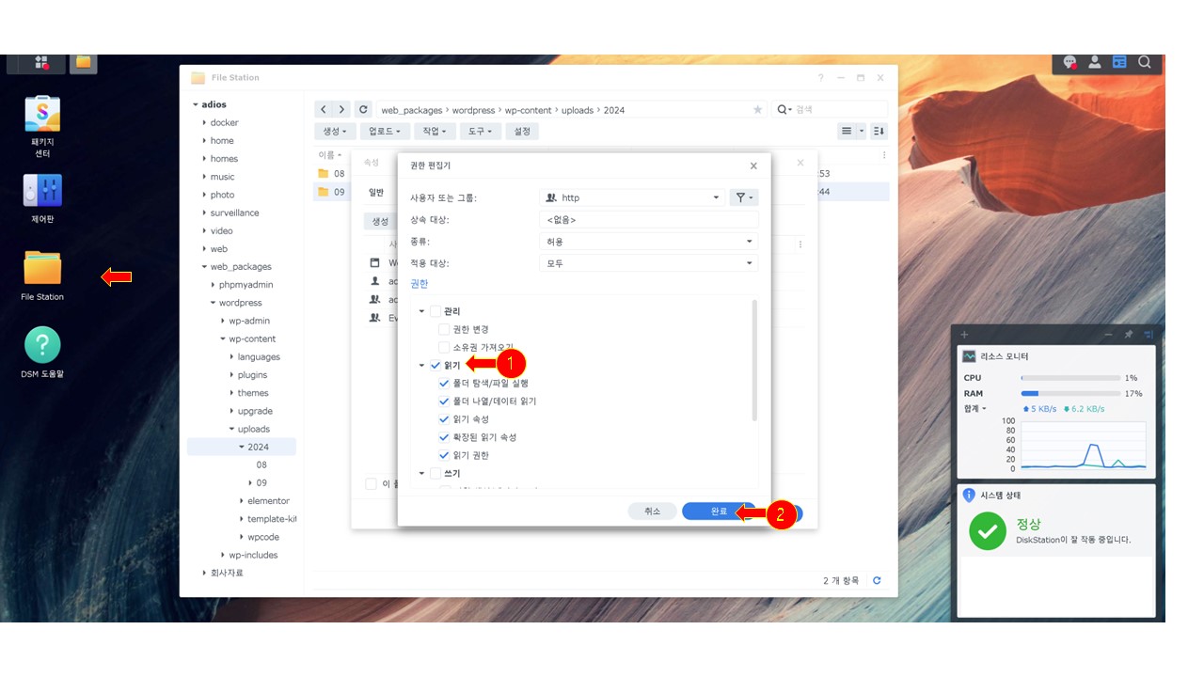Refresh the File Station folder view
This screenshot has height=677, width=1204.
(x=877, y=581)
